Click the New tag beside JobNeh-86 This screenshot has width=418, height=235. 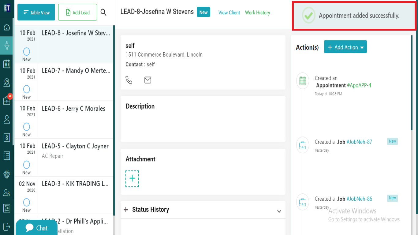tap(392, 198)
